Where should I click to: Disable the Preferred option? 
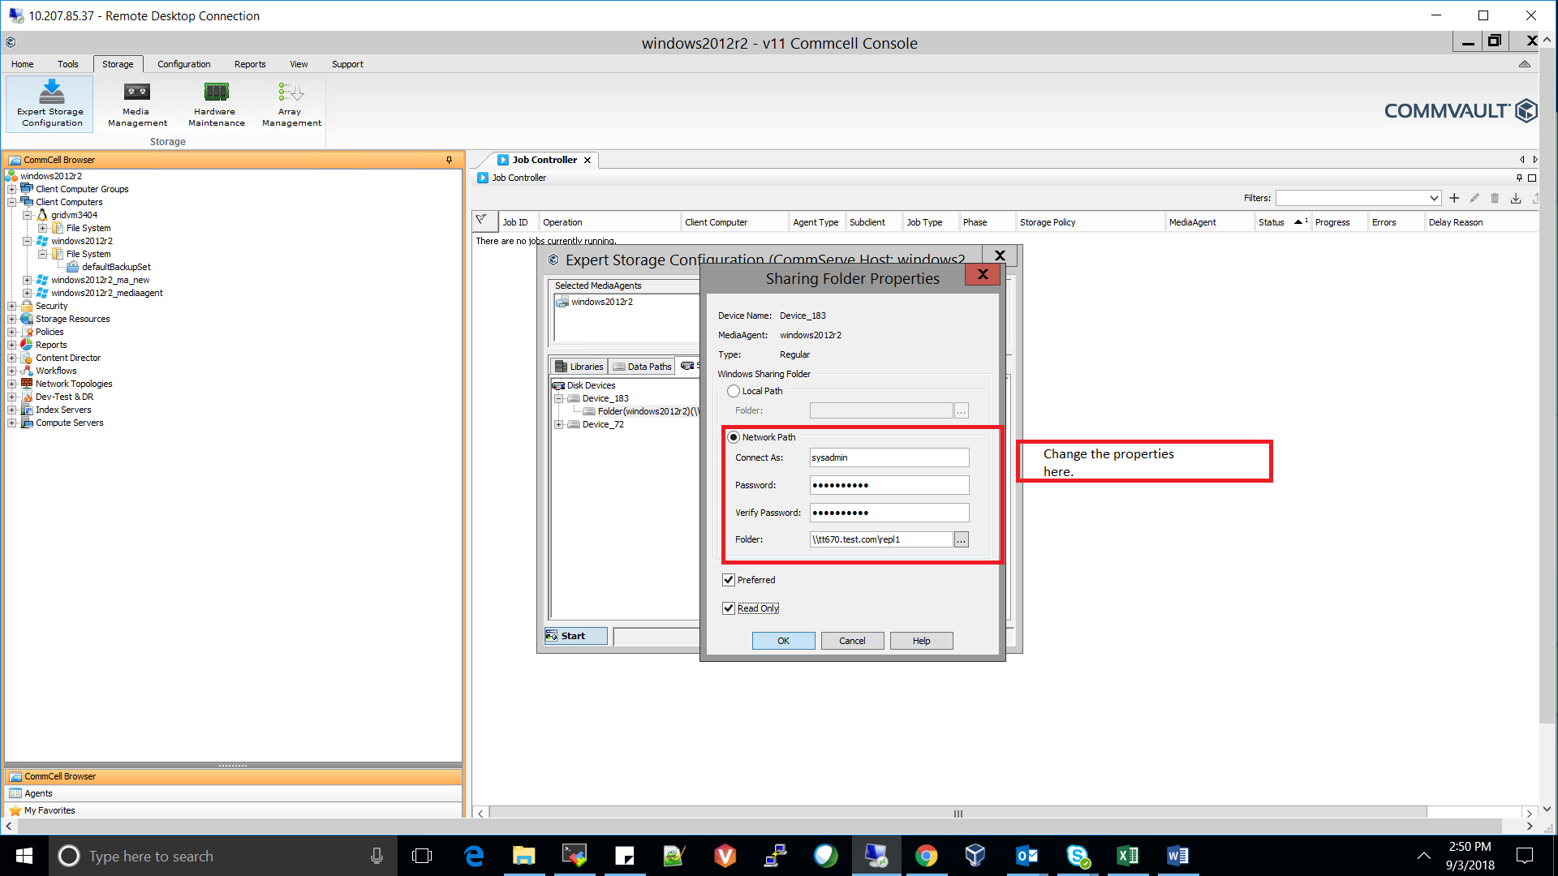pyautogui.click(x=729, y=579)
